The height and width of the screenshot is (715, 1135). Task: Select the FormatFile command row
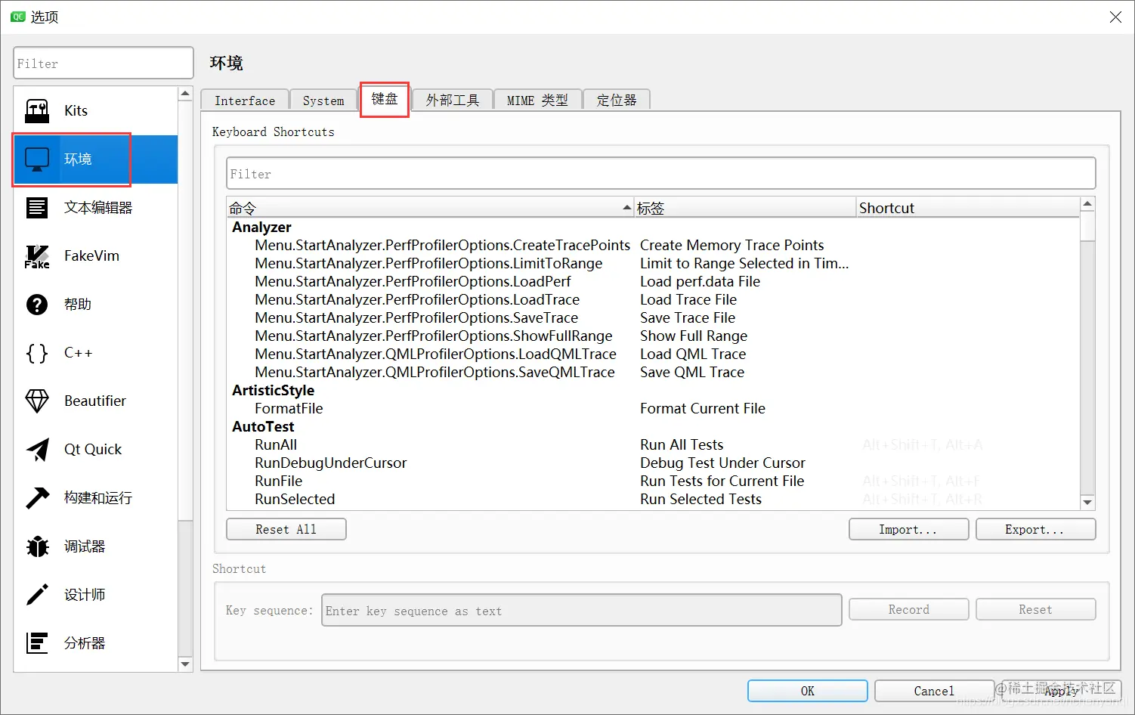[653, 409]
